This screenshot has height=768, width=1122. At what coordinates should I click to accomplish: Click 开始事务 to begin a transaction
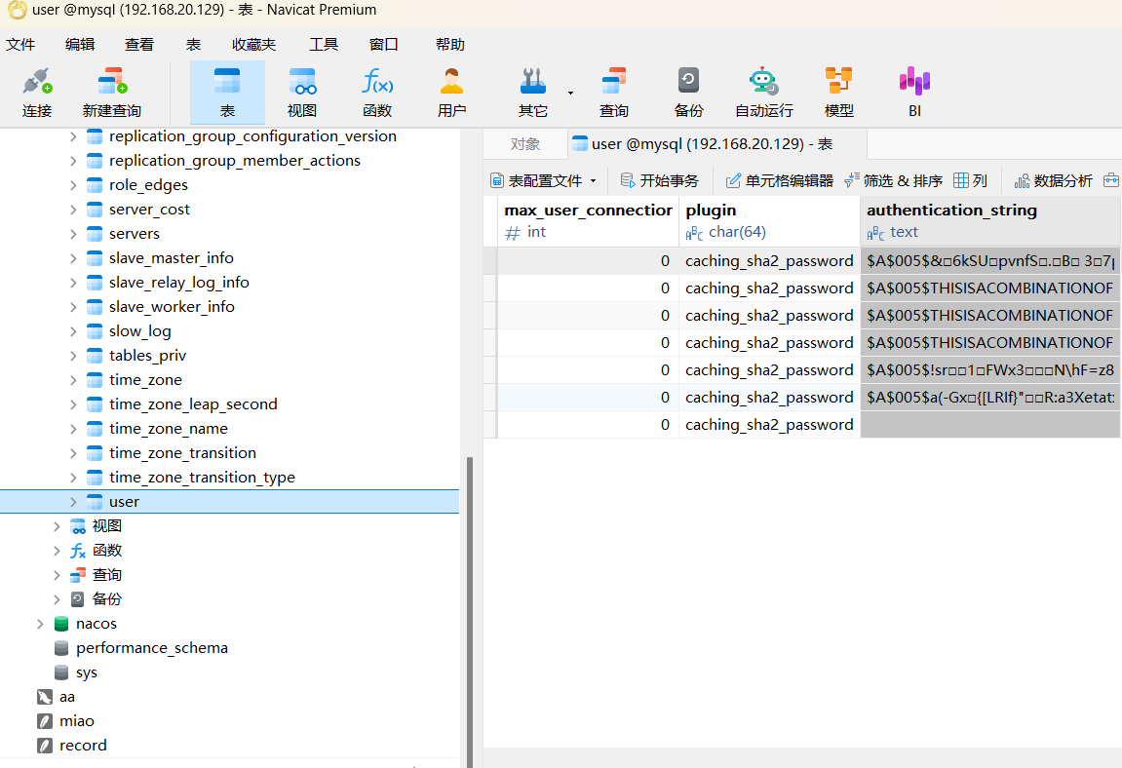coord(659,181)
